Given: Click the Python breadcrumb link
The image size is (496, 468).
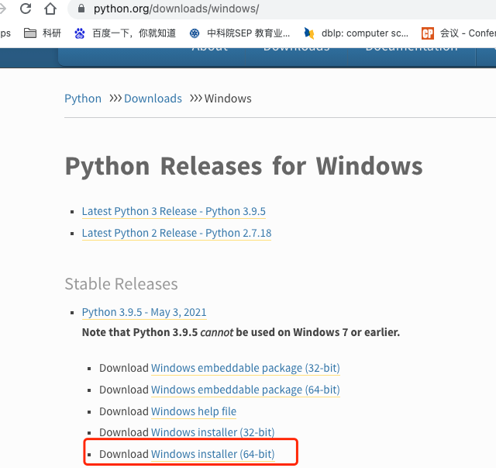Looking at the screenshot, I should (83, 99).
